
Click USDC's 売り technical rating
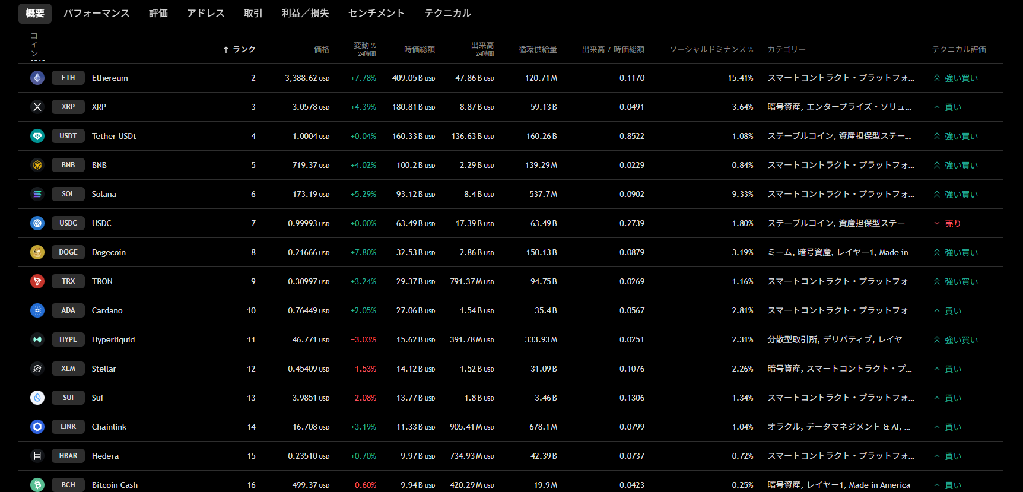947,224
